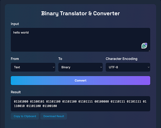
Task: Click Download Result
Action: click(x=54, y=116)
